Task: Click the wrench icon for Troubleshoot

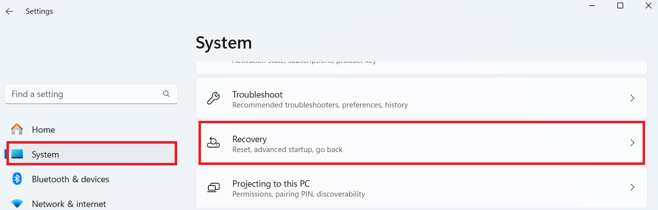Action: click(213, 99)
